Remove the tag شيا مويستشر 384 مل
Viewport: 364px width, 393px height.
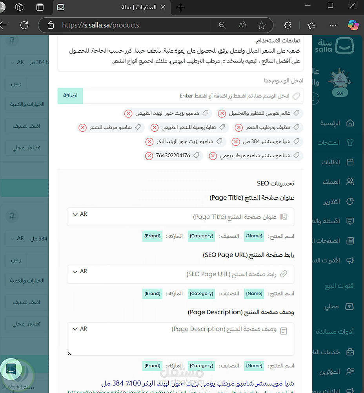[x=236, y=142]
